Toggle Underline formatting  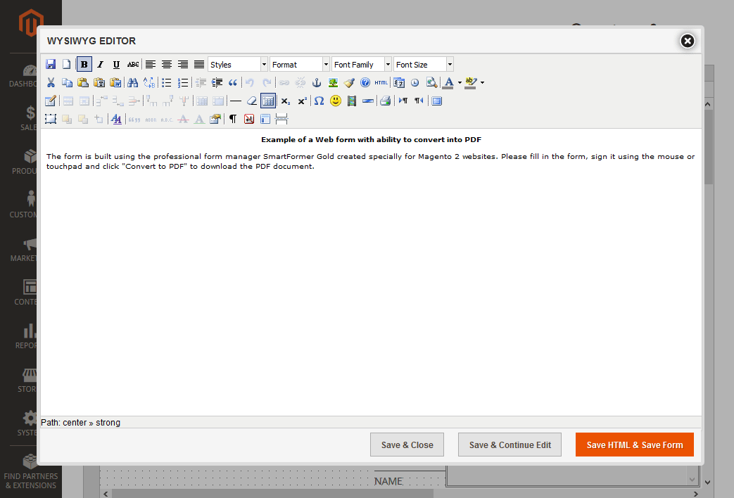coord(117,64)
